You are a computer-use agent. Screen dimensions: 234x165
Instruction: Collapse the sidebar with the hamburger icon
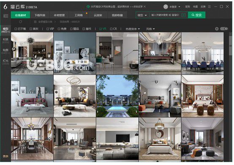point(5,16)
